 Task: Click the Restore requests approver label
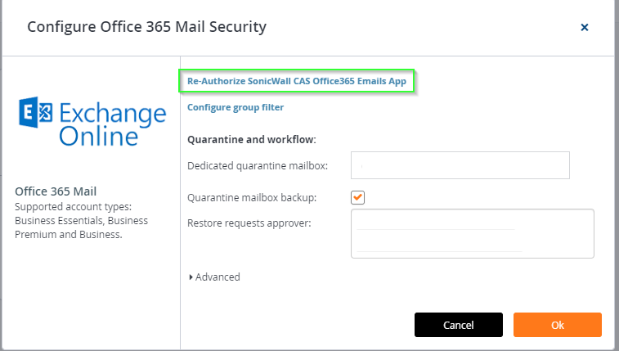pyautogui.click(x=249, y=223)
